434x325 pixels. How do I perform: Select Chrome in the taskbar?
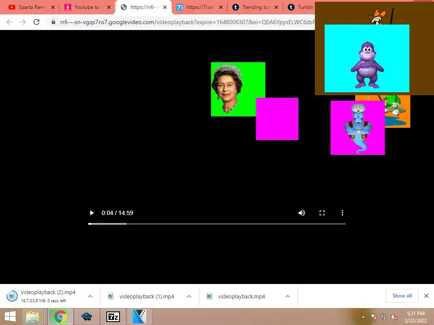pos(61,317)
